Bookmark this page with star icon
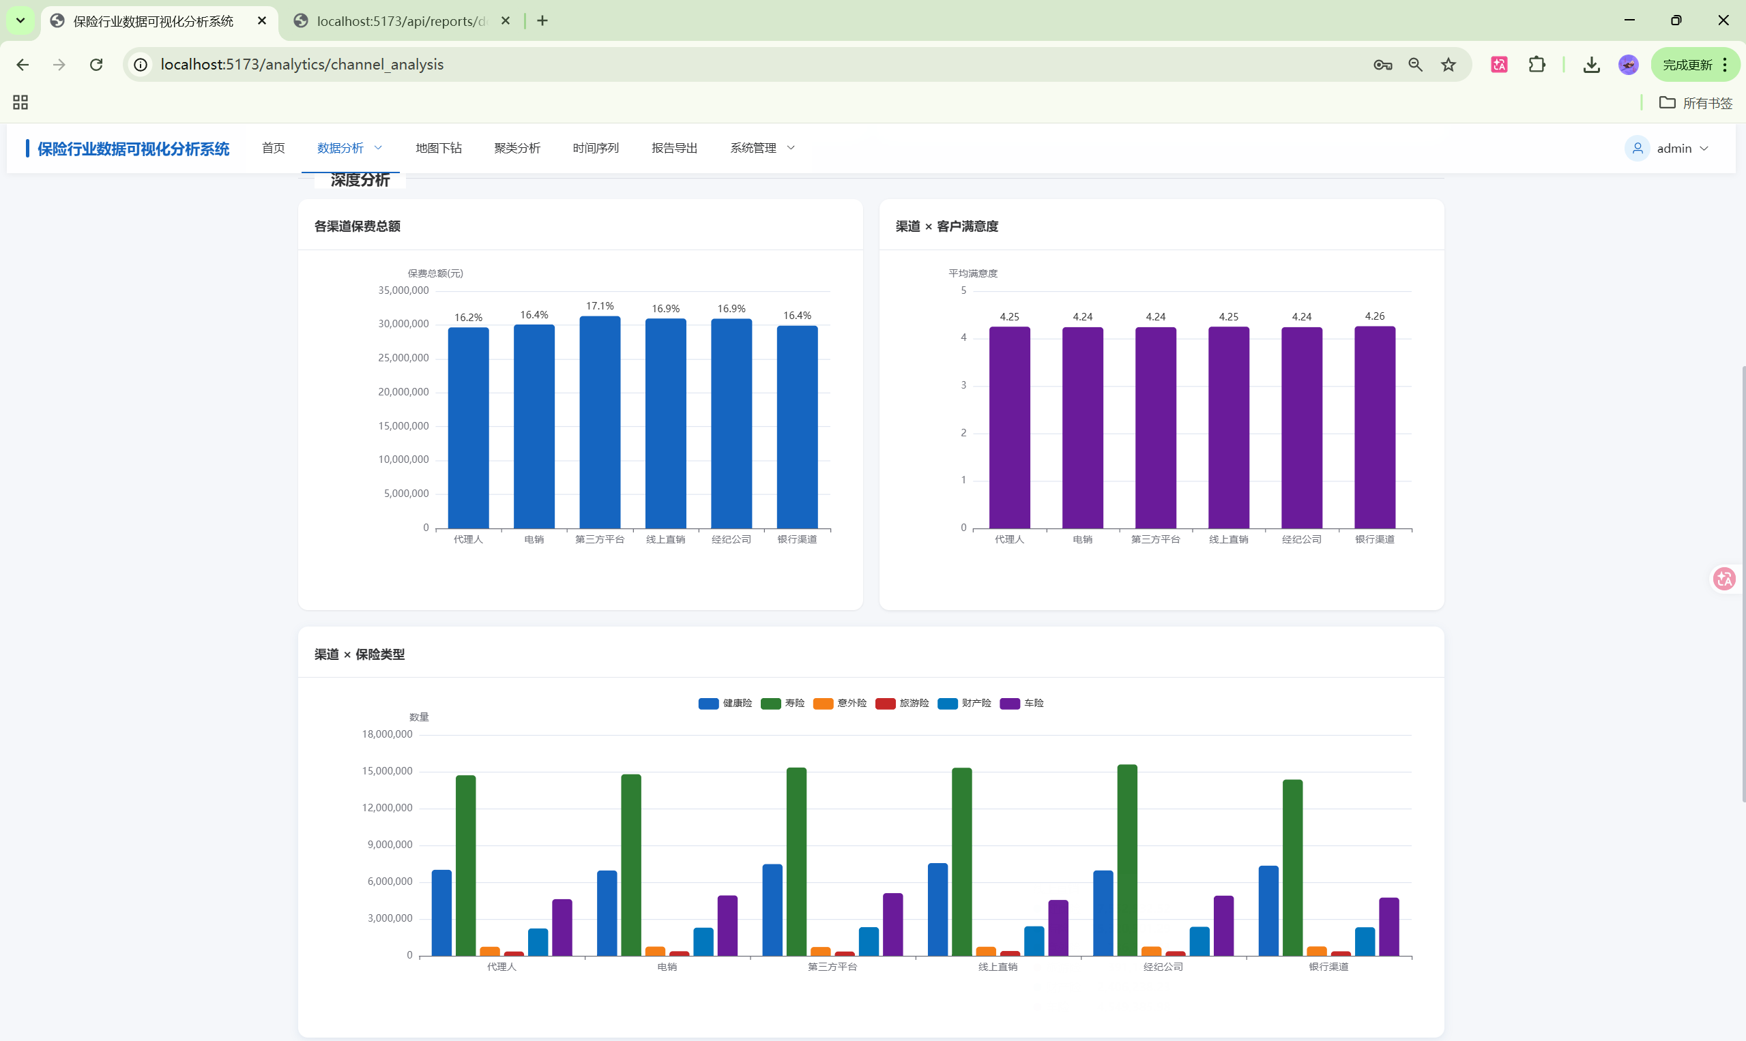The image size is (1746, 1041). [x=1448, y=65]
